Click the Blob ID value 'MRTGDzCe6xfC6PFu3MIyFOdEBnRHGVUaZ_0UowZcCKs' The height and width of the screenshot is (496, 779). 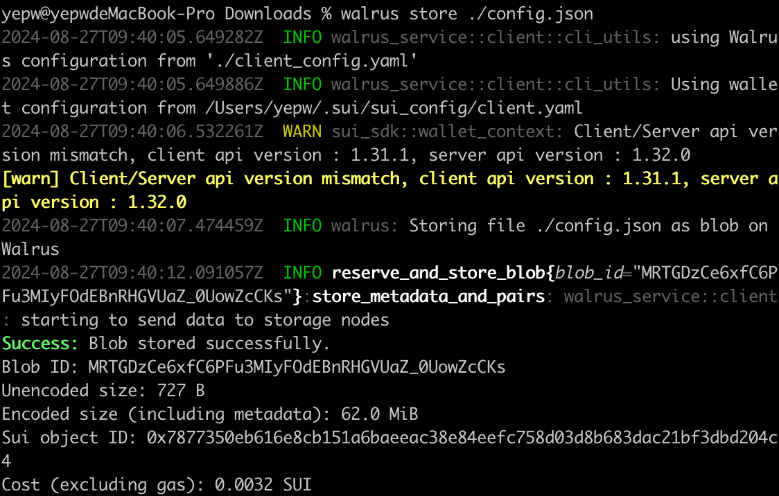click(297, 367)
